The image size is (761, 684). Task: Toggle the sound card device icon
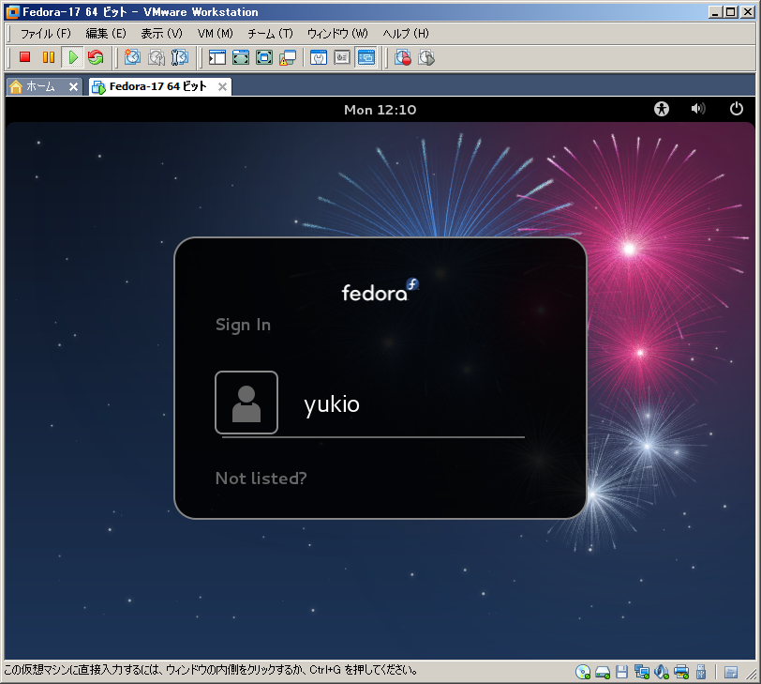pyautogui.click(x=662, y=672)
